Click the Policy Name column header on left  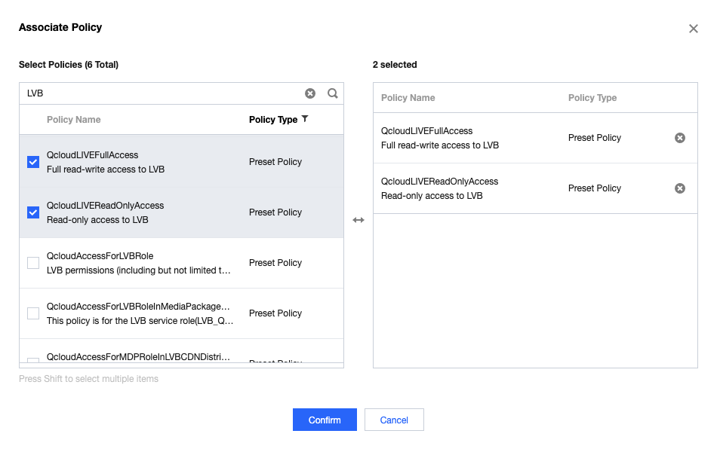click(73, 120)
